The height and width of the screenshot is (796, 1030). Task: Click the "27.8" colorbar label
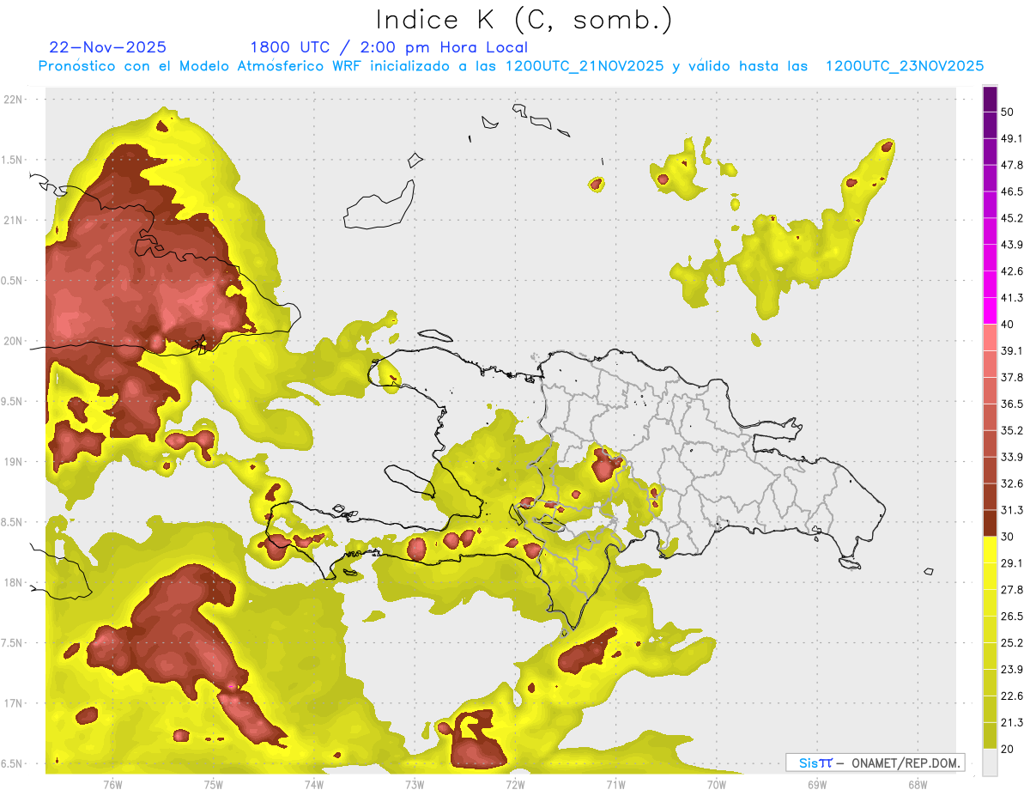pyautogui.click(x=1012, y=590)
